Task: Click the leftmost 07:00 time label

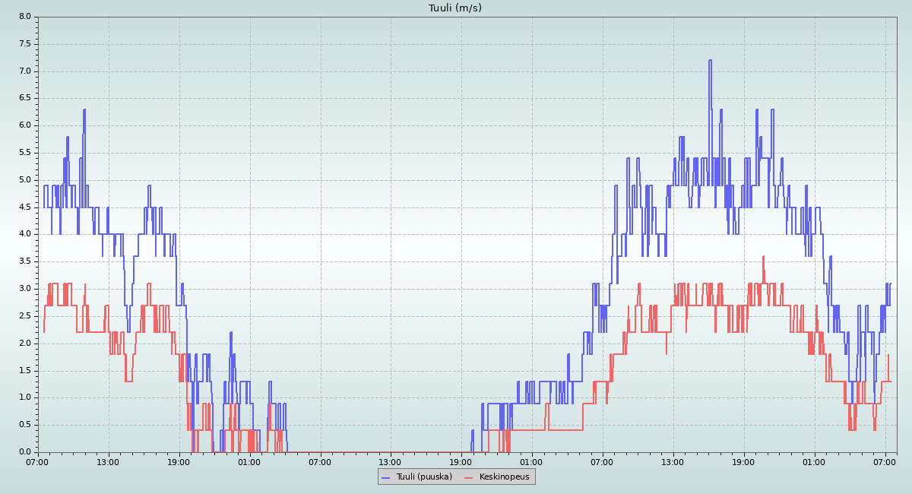Action: pos(38,461)
